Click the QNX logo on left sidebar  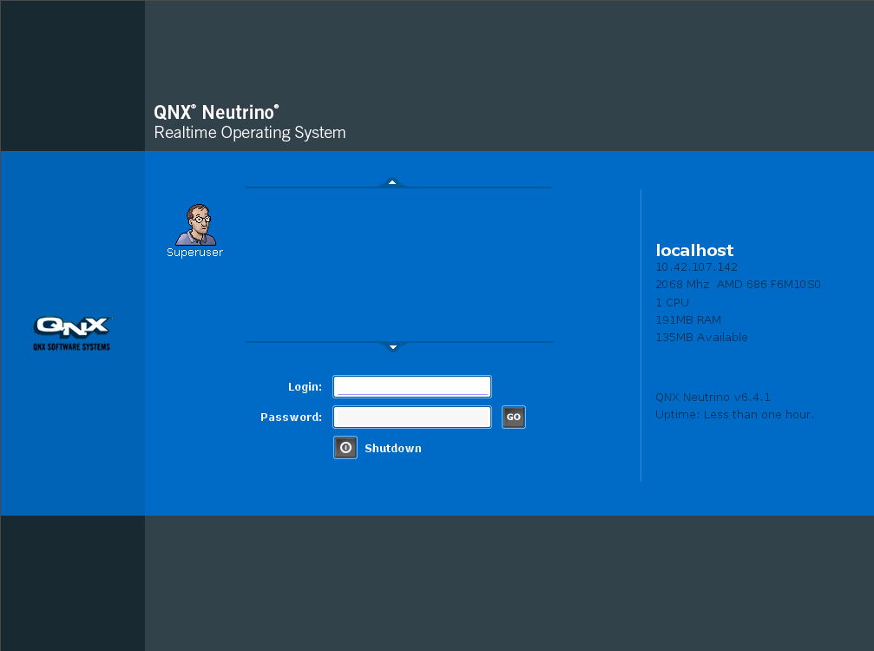tap(72, 326)
